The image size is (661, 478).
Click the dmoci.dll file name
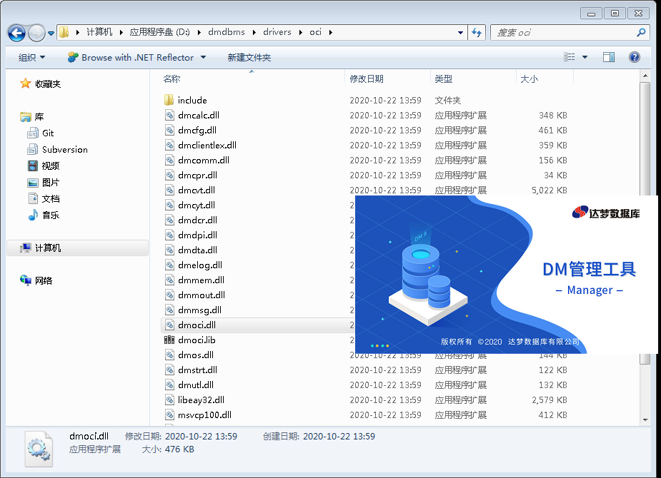tap(197, 325)
